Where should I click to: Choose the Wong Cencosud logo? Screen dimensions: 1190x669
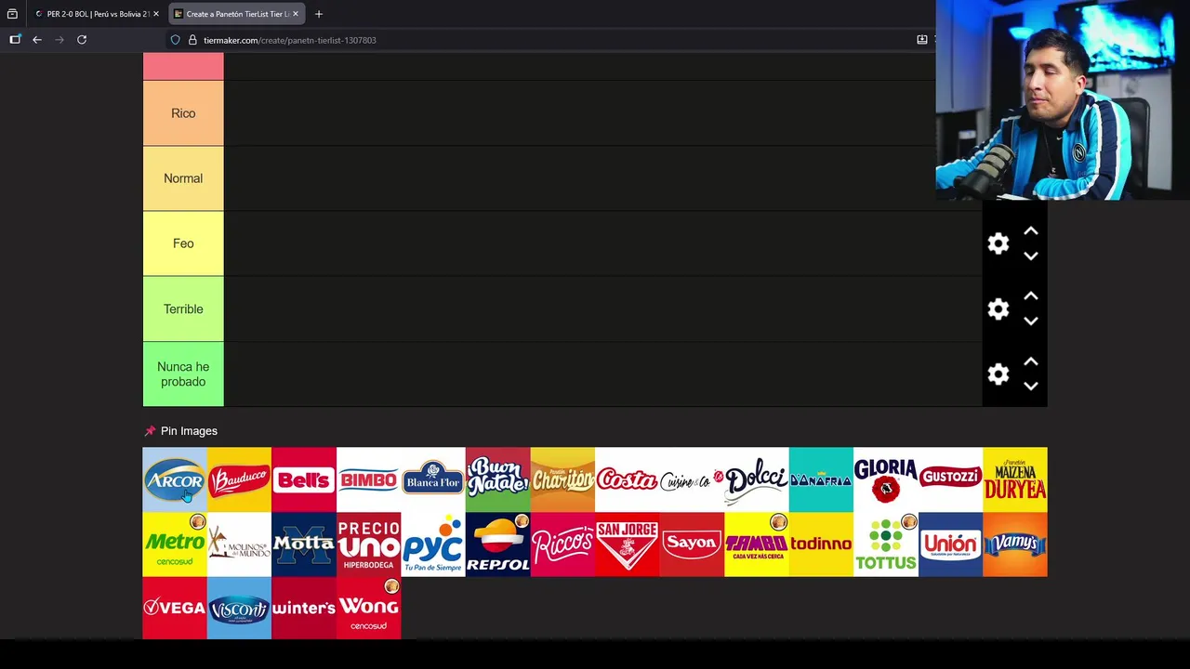tap(368, 608)
